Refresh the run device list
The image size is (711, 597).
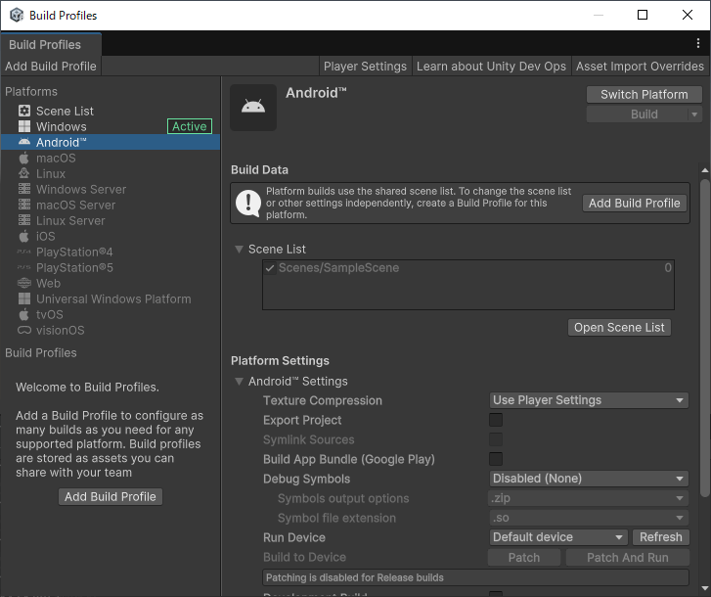(661, 537)
